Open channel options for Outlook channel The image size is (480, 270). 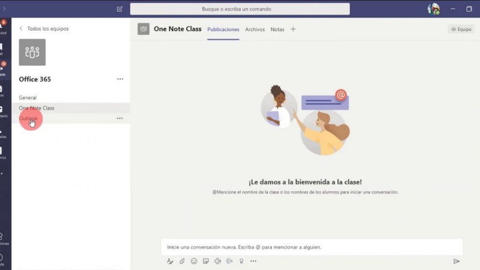(x=120, y=118)
